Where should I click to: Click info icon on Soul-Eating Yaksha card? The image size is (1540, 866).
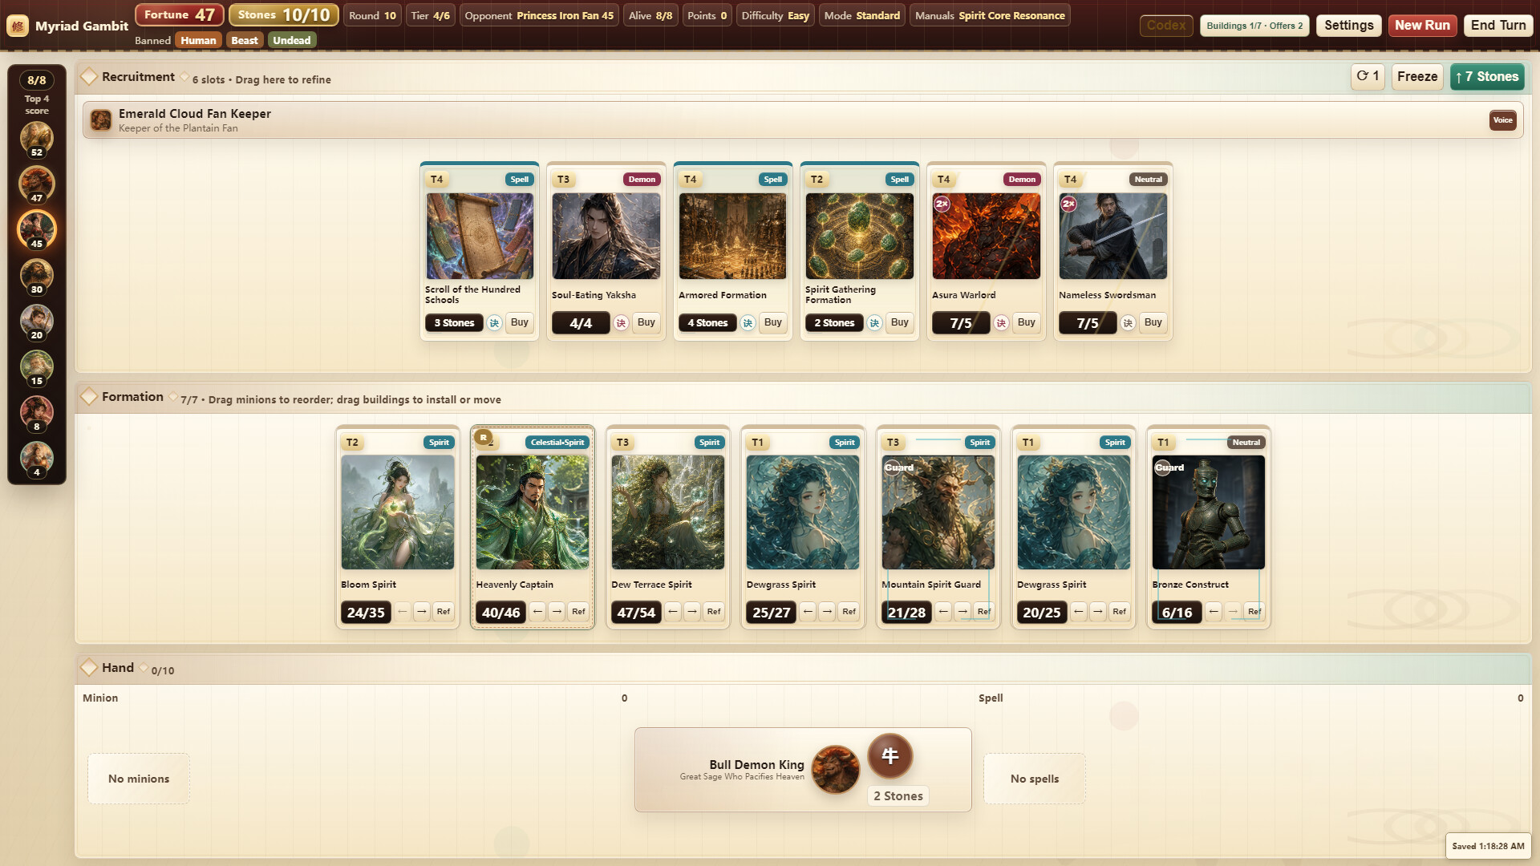coord(621,323)
